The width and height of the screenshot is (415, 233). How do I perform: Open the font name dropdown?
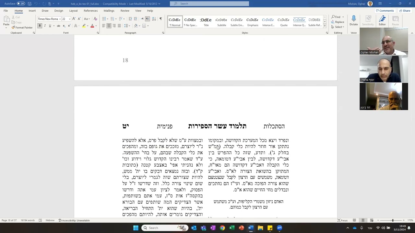[x=60, y=19]
